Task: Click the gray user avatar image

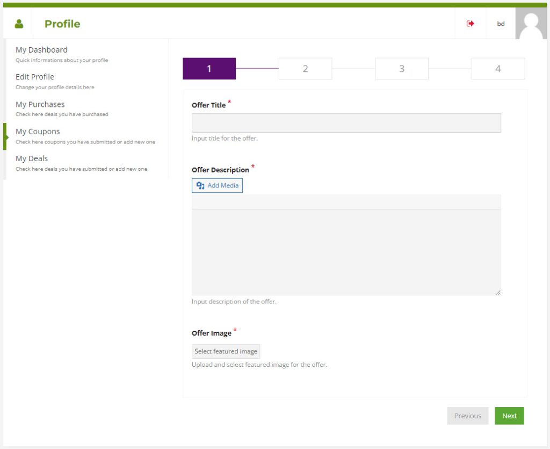Action: coord(532,24)
